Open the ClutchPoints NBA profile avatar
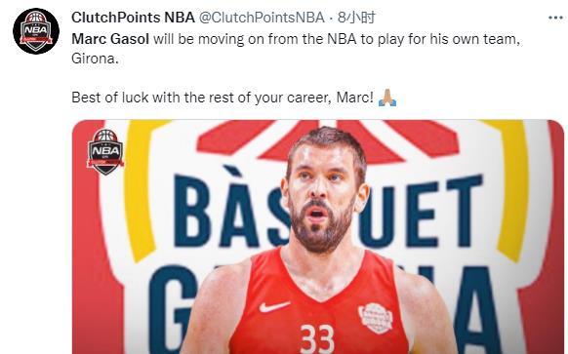 pyautogui.click(x=36, y=31)
